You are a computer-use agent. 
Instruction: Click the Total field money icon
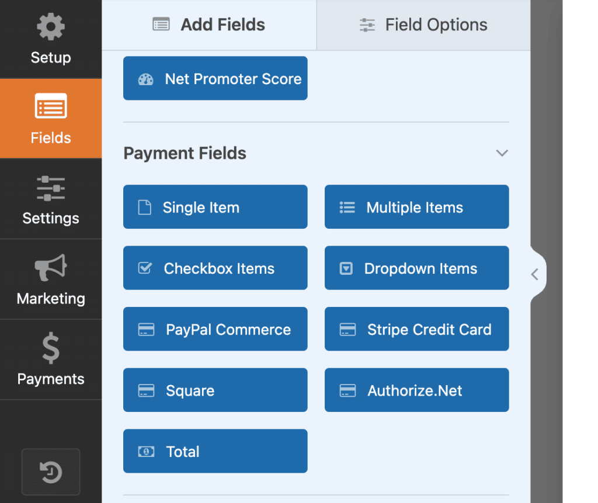point(145,451)
